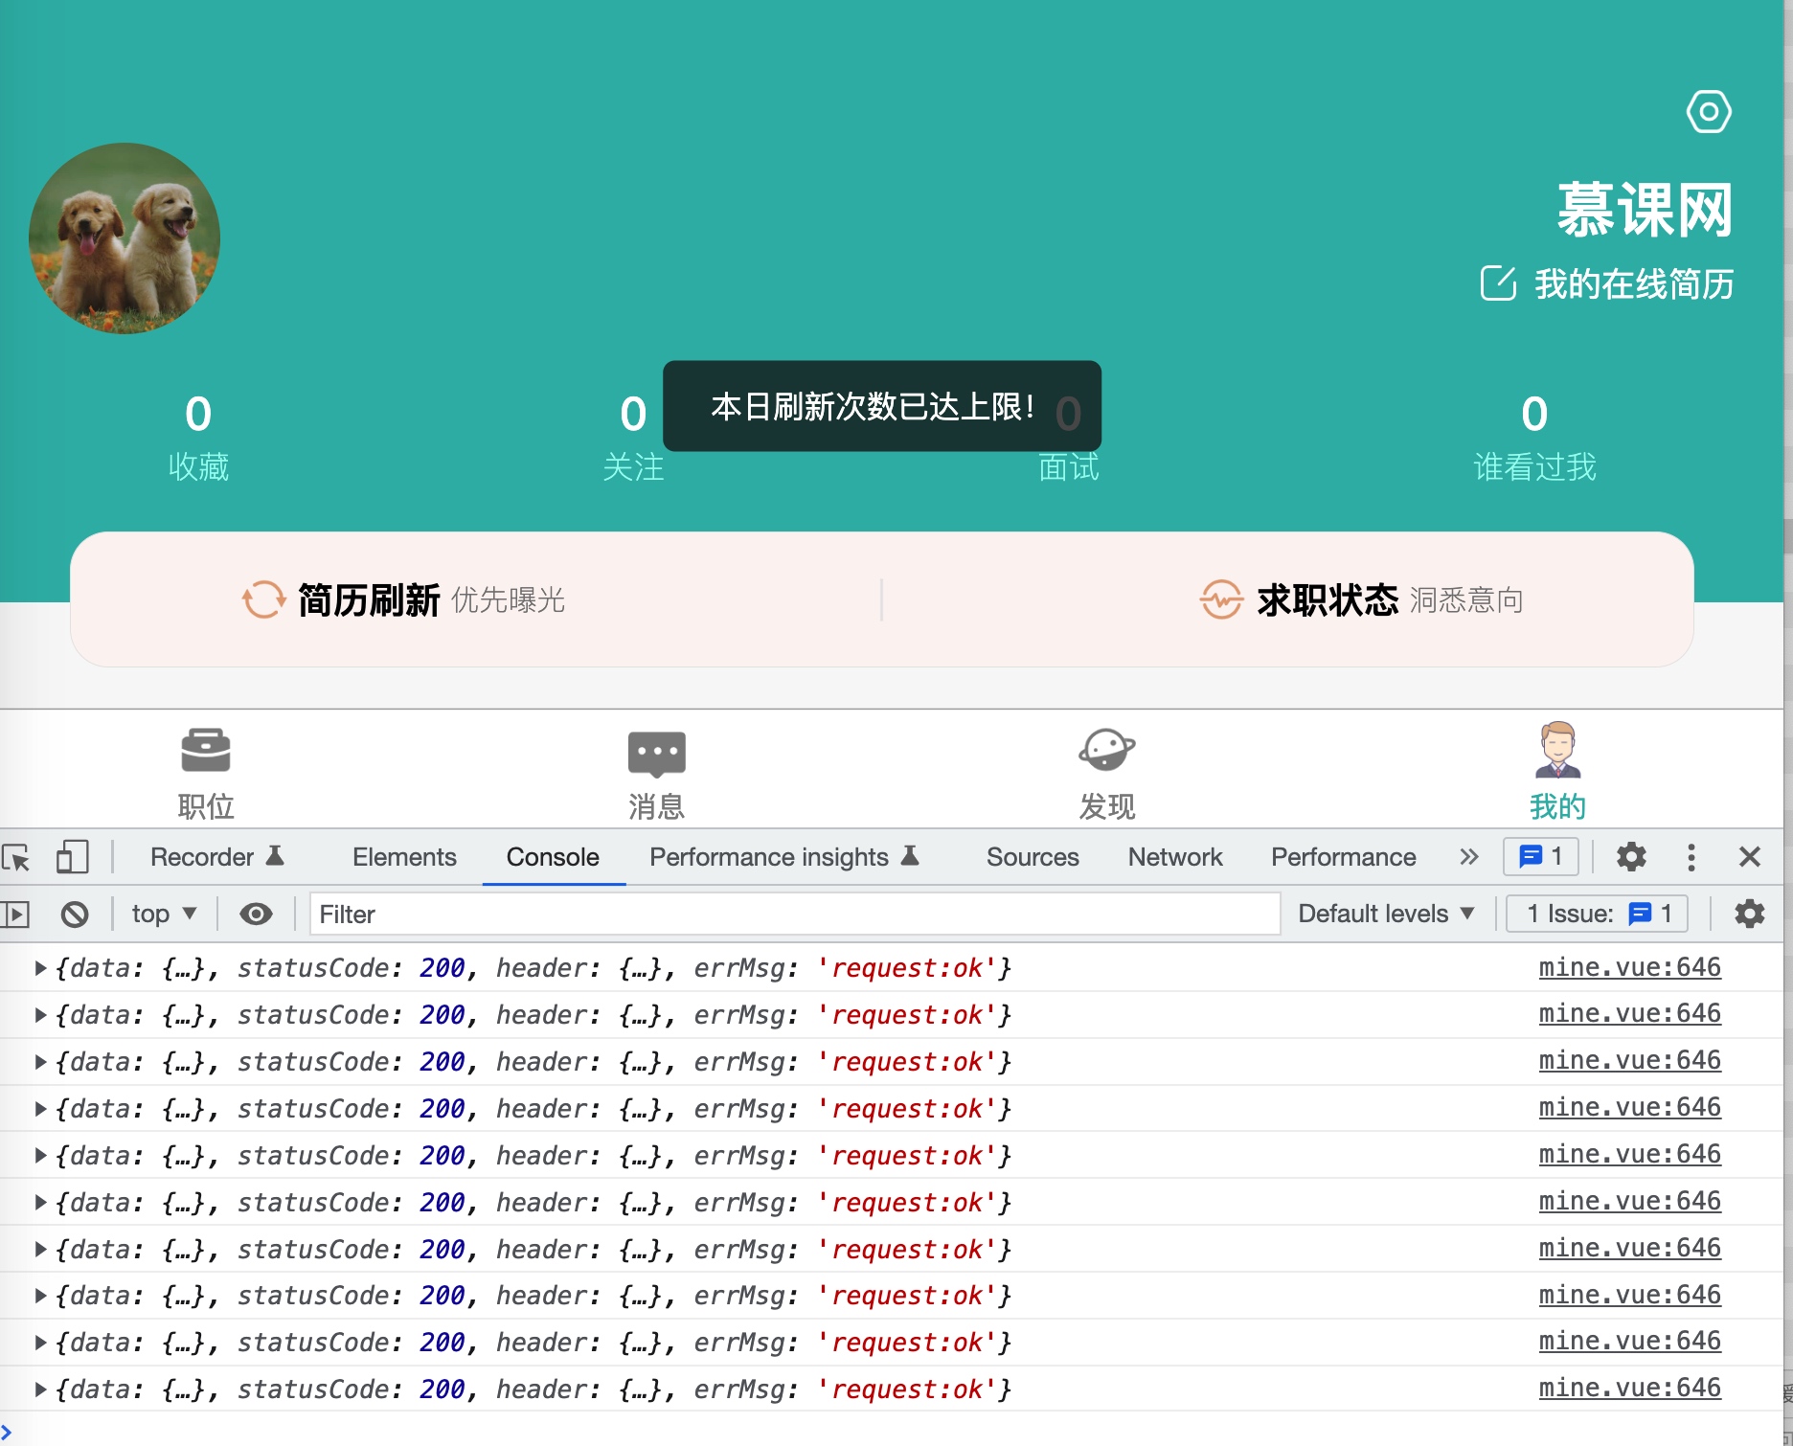The width and height of the screenshot is (1793, 1446).
Task: Expand sixth console log object
Action: click(x=40, y=1203)
